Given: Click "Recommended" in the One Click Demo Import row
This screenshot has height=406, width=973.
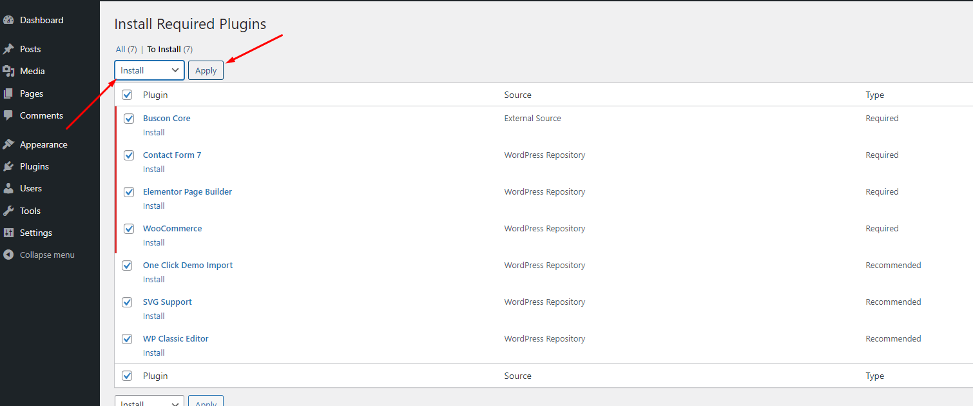Looking at the screenshot, I should tap(894, 265).
